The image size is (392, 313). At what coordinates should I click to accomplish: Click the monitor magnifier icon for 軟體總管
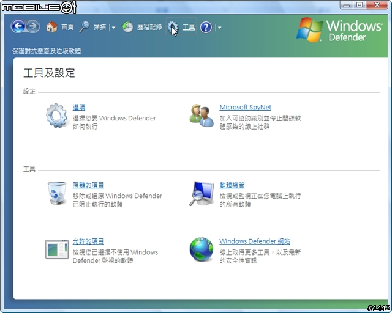(x=202, y=193)
